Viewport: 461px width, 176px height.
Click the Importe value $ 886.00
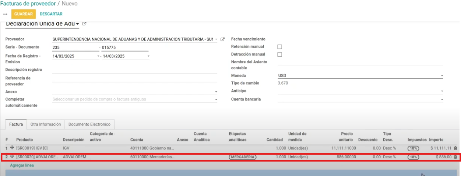(443, 157)
